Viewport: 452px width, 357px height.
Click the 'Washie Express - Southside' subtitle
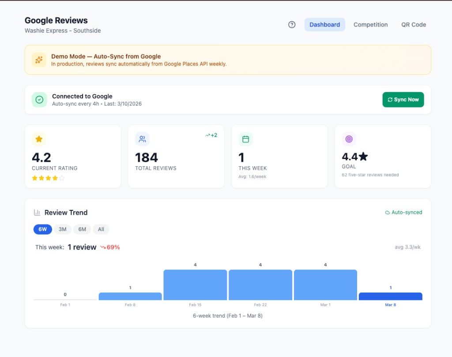63,30
